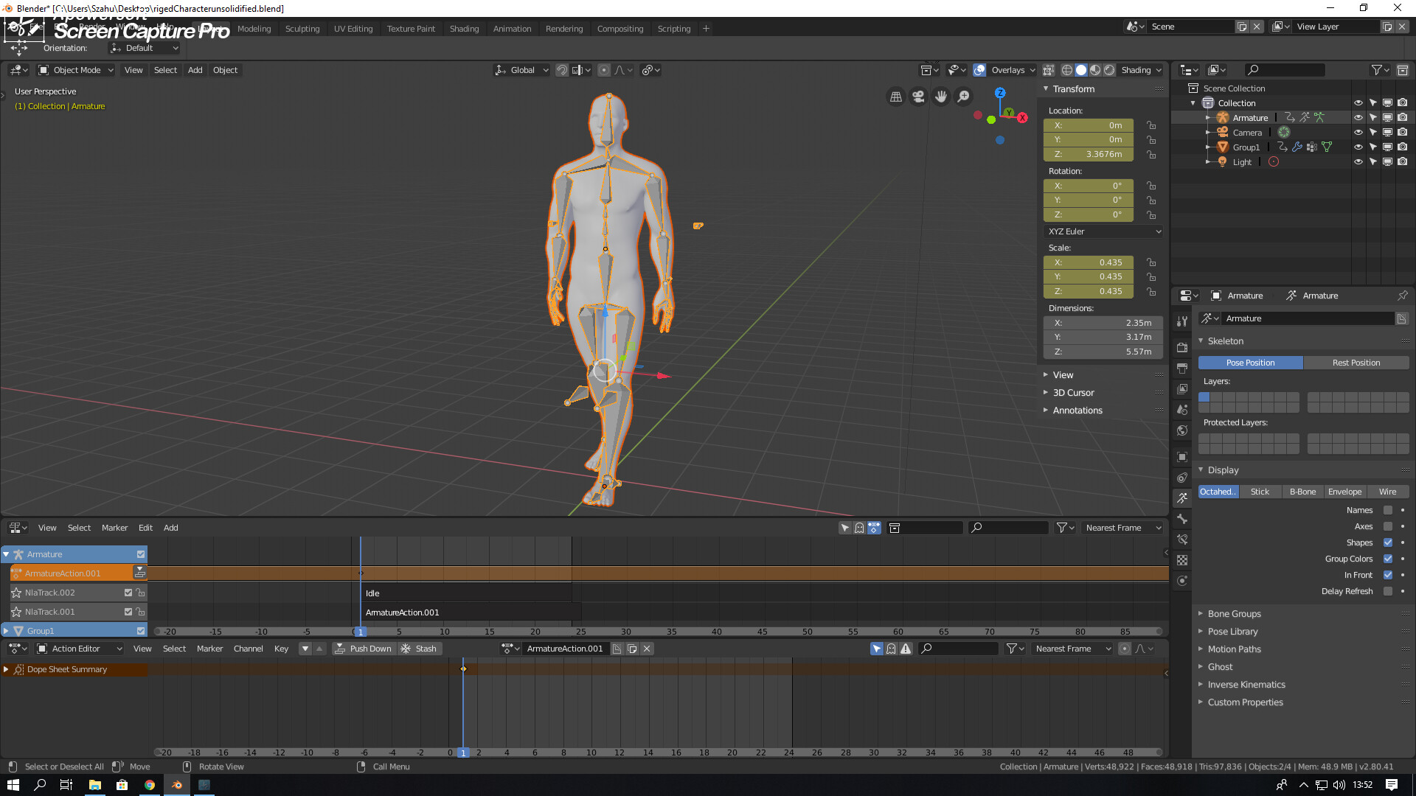Open the Output properties tab (printer icon)
Image resolution: width=1416 pixels, height=796 pixels.
(x=1182, y=368)
